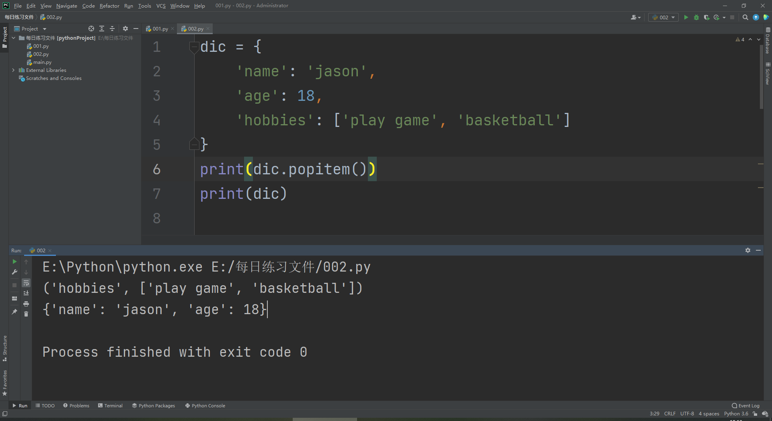772x421 pixels.
Task: Fold the dic block at line 1
Action: coord(194,47)
